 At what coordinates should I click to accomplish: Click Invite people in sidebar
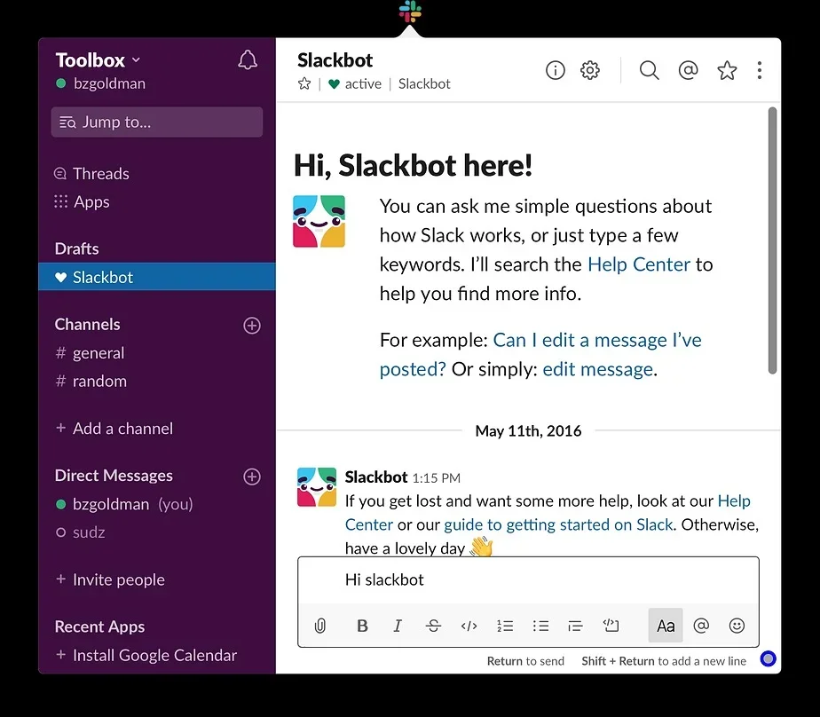pyautogui.click(x=118, y=580)
